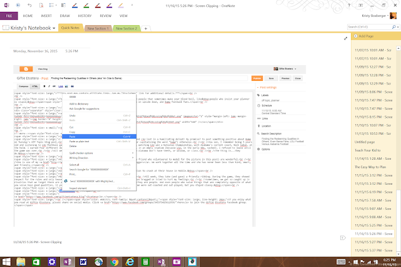
Task: Open page 11/15/15 6:19 PM
Action: (373, 192)
